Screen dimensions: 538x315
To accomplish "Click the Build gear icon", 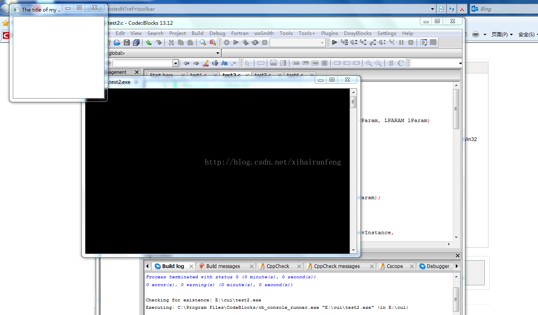I will pyautogui.click(x=227, y=42).
